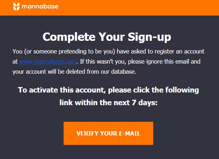The image size is (219, 159).
Task: Click the mannabase wordmark in header
Action: (40, 7)
